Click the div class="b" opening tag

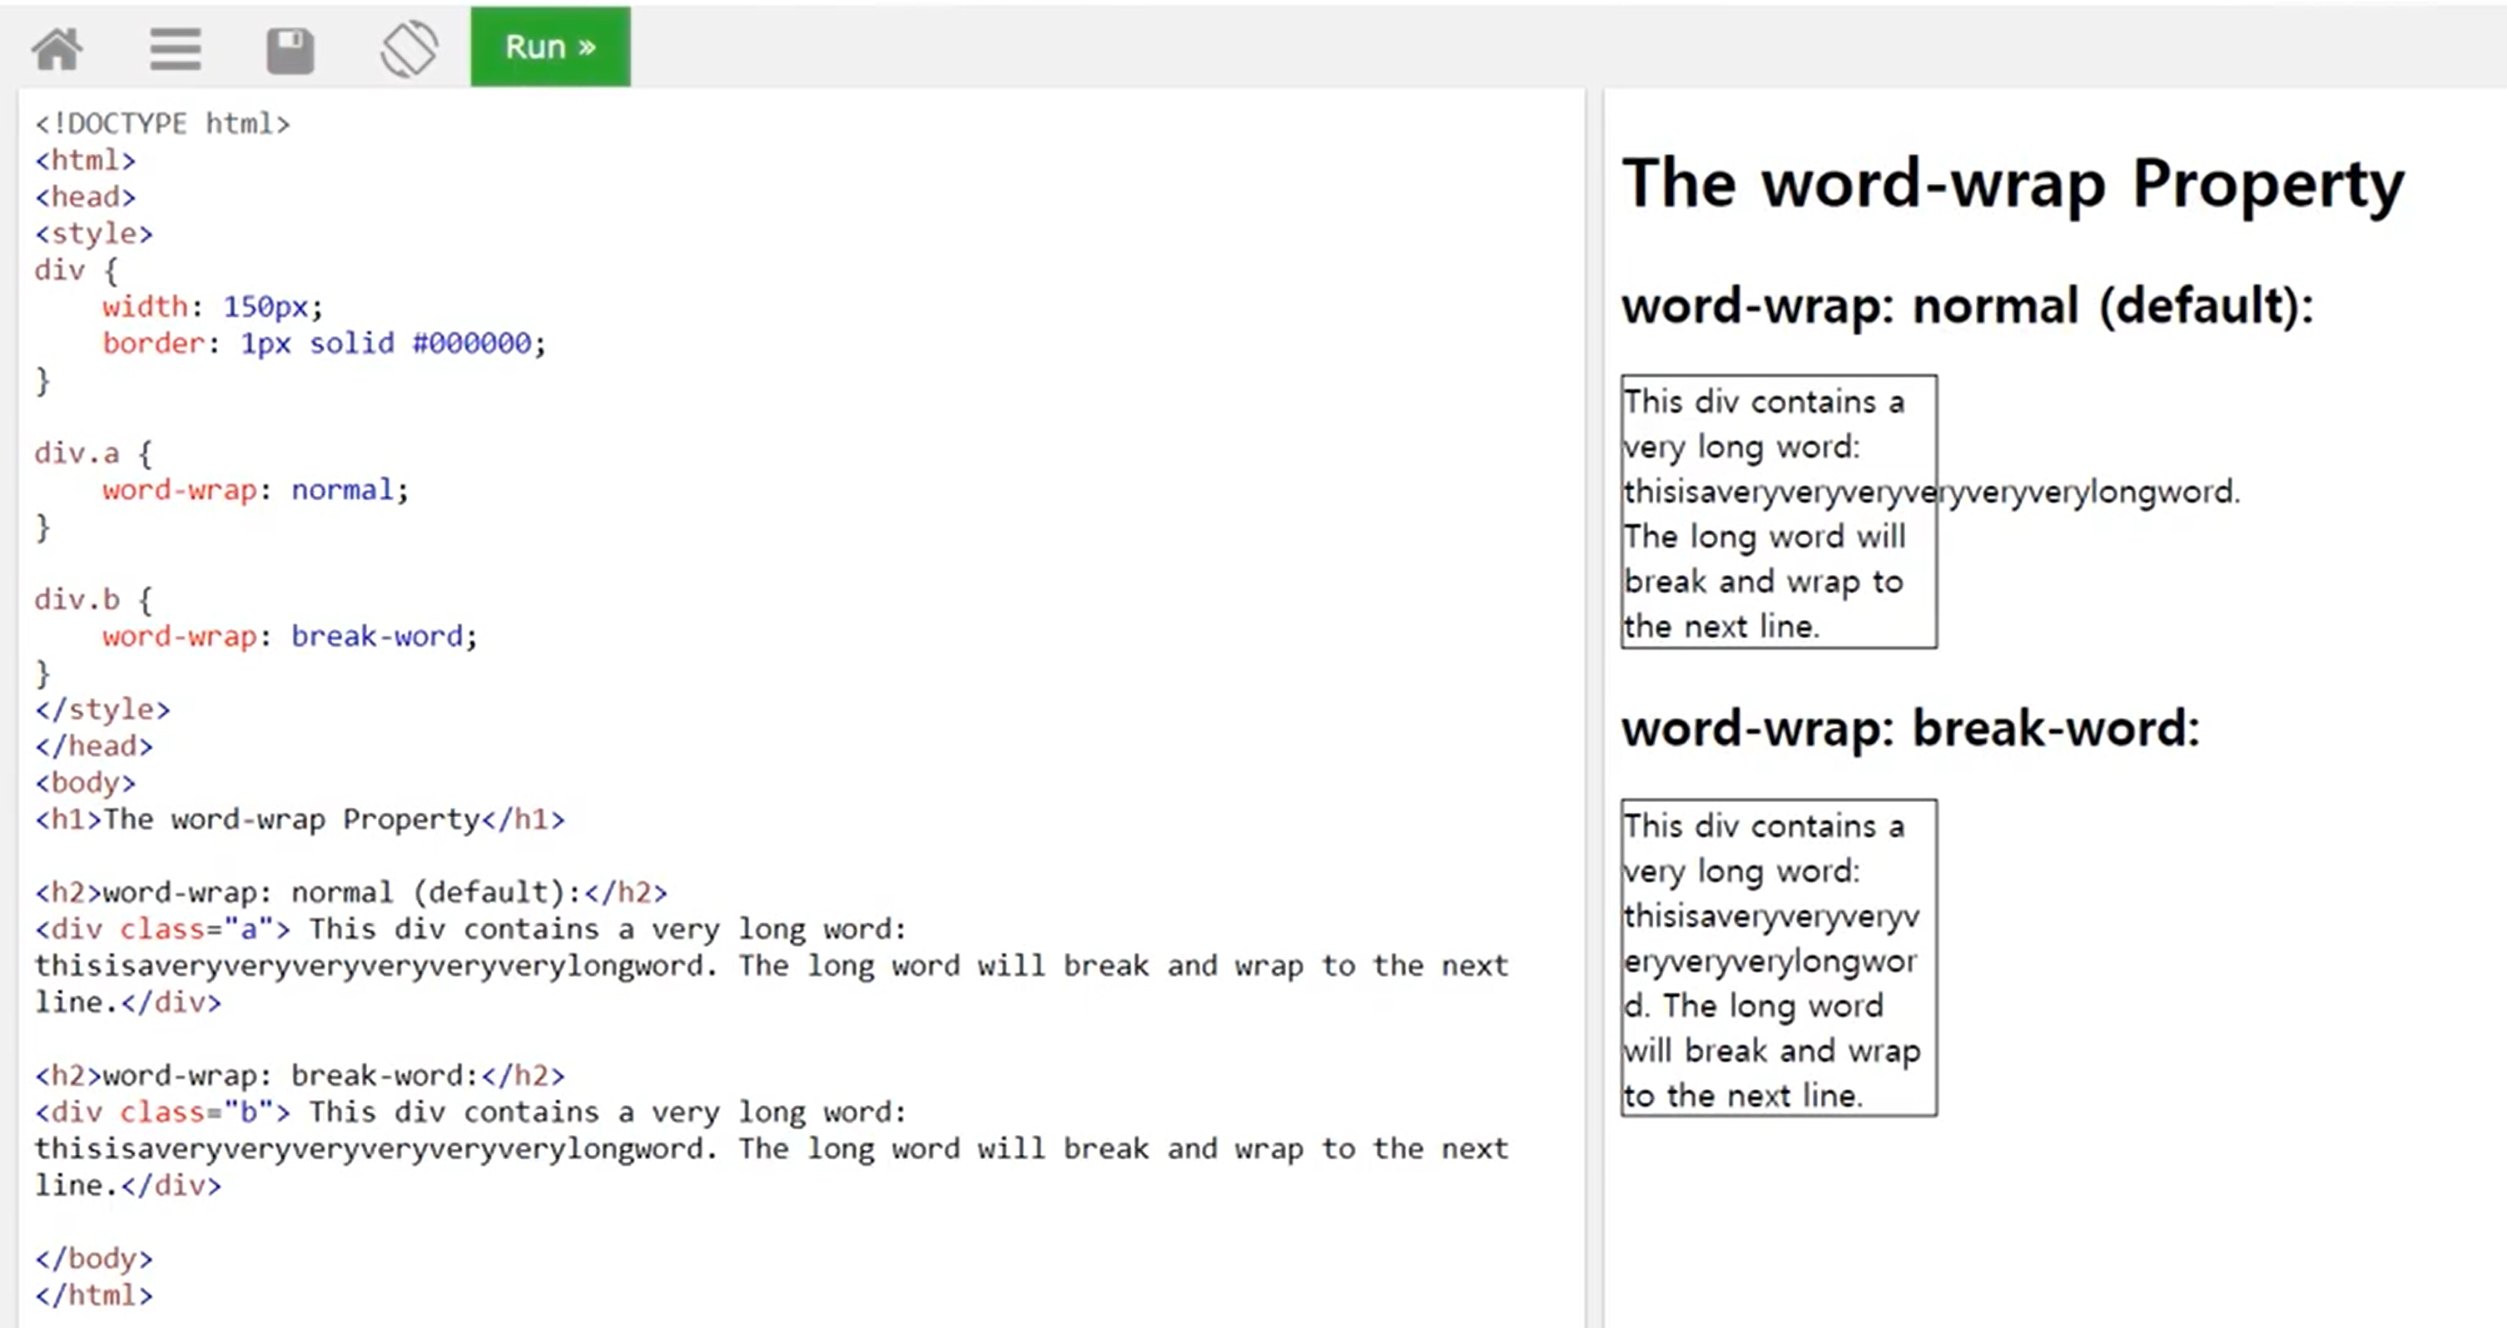pyautogui.click(x=162, y=1112)
